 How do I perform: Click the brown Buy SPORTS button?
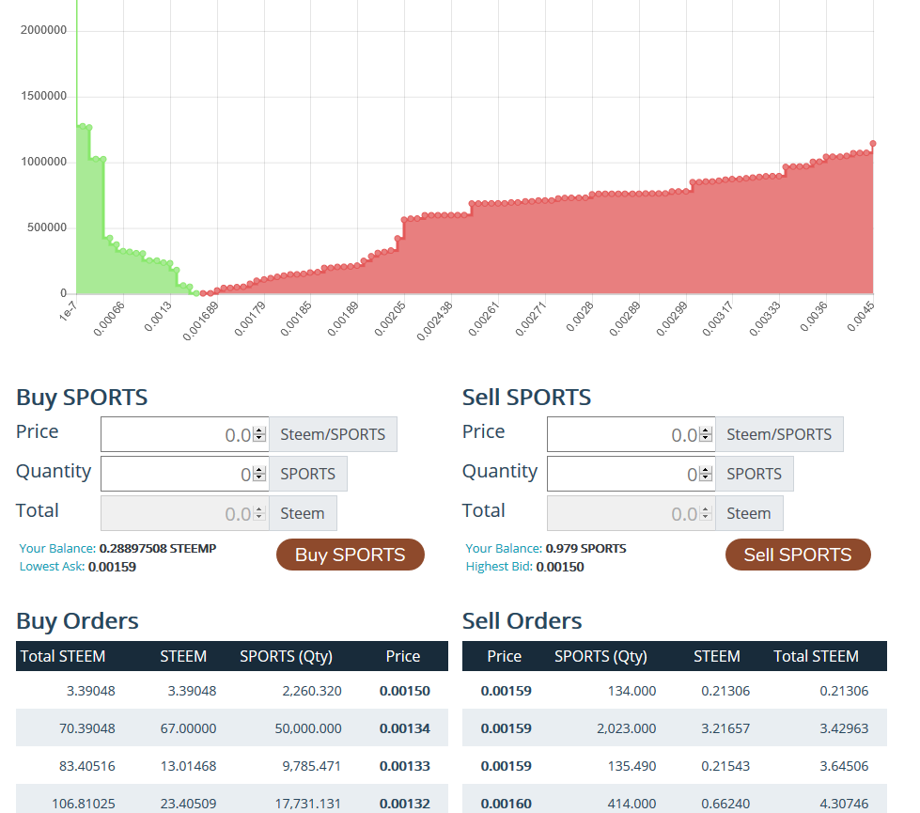pos(350,555)
